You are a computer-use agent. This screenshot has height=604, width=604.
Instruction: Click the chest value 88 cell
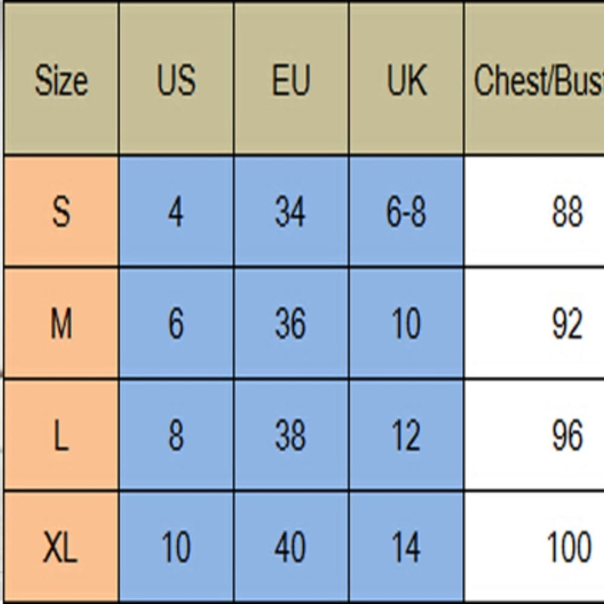pos(535,211)
